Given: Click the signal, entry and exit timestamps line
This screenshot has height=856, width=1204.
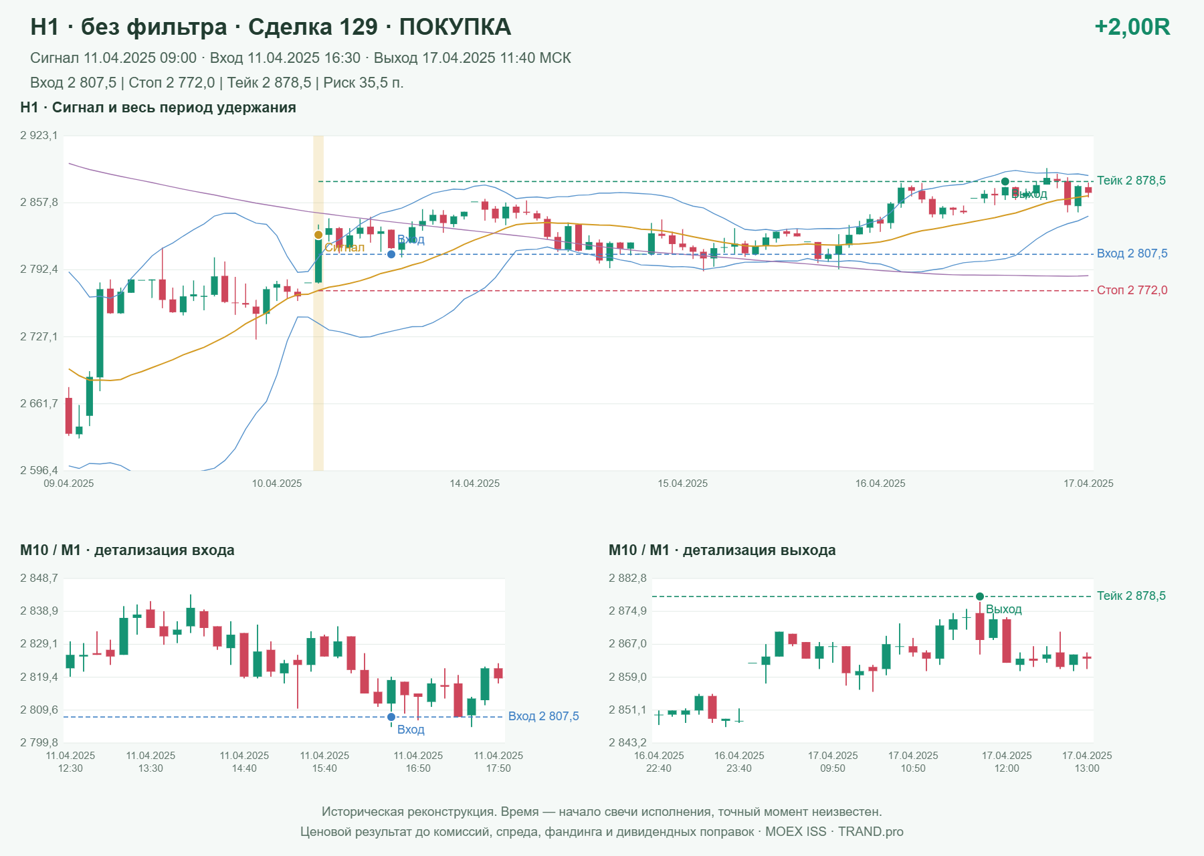Looking at the screenshot, I should click(x=301, y=58).
